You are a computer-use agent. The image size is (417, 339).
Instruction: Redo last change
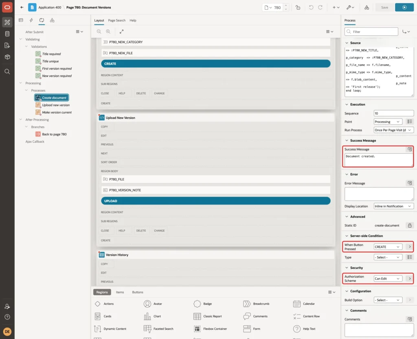click(x=320, y=7)
